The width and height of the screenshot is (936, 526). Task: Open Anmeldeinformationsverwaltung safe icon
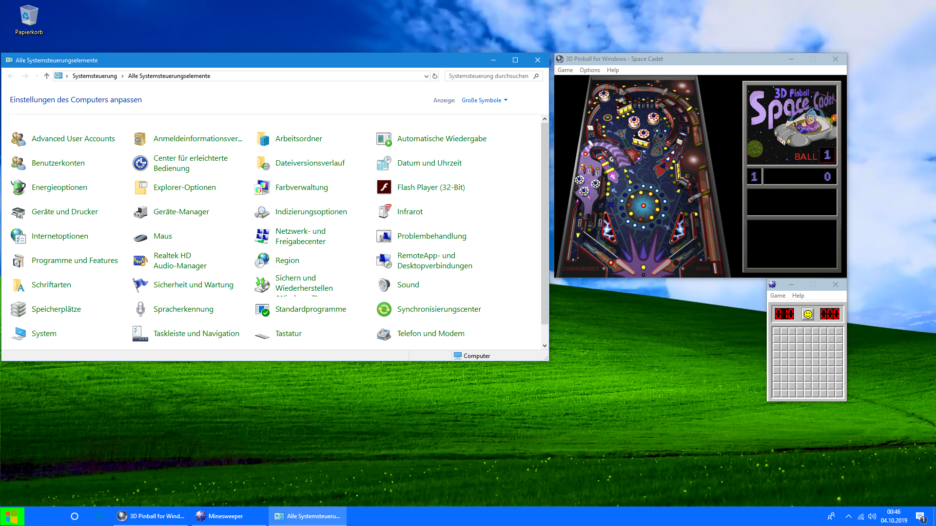point(140,139)
